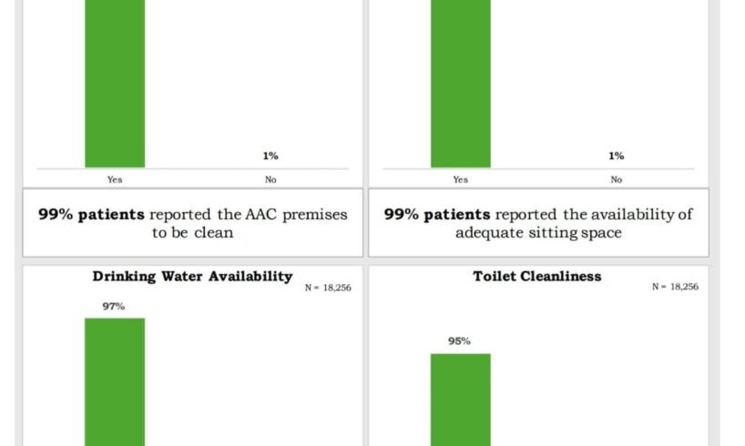Select the 97% data label
Image resolution: width=745 pixels, height=446 pixels.
pyautogui.click(x=114, y=307)
